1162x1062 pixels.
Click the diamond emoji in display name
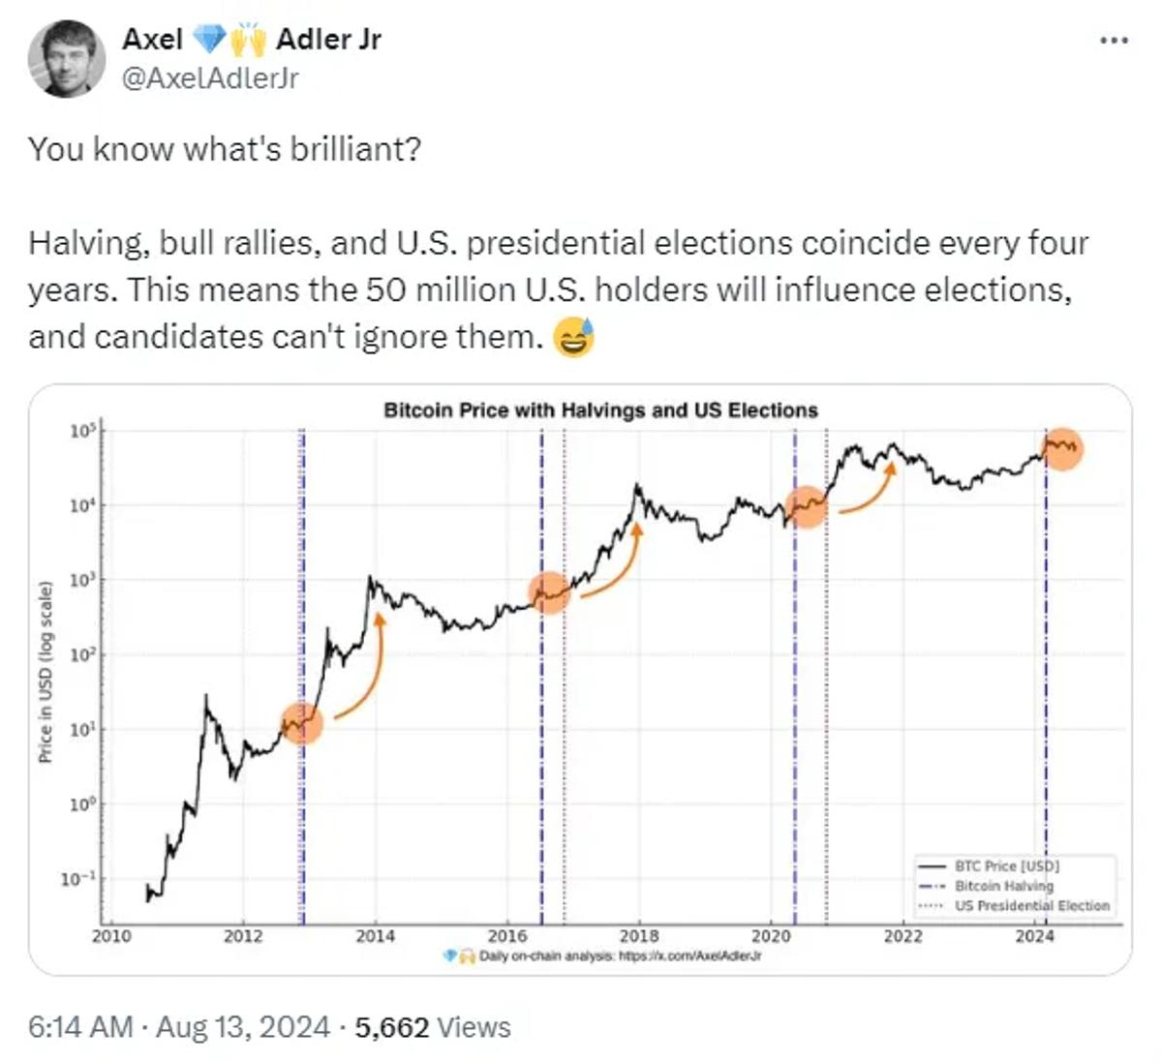[x=208, y=40]
